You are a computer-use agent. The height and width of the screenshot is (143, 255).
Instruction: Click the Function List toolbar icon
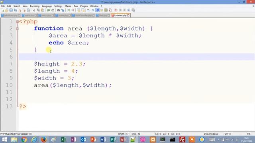pos(110,10)
